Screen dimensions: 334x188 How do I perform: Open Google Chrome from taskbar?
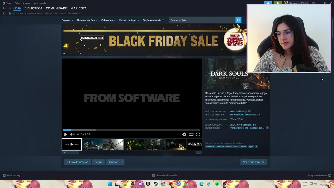186,184
